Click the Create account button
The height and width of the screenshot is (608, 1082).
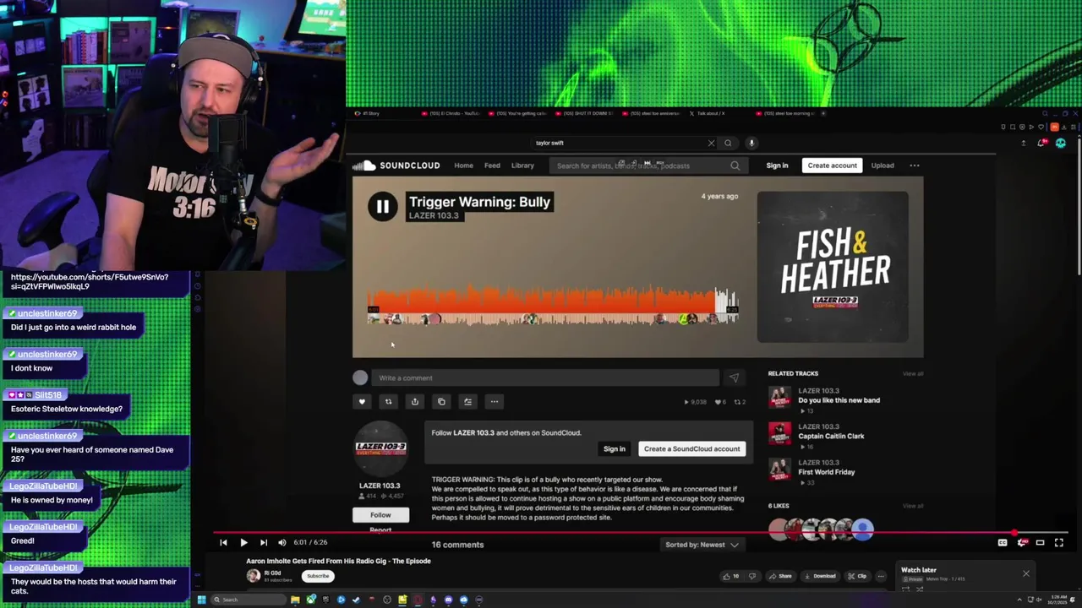tap(832, 166)
